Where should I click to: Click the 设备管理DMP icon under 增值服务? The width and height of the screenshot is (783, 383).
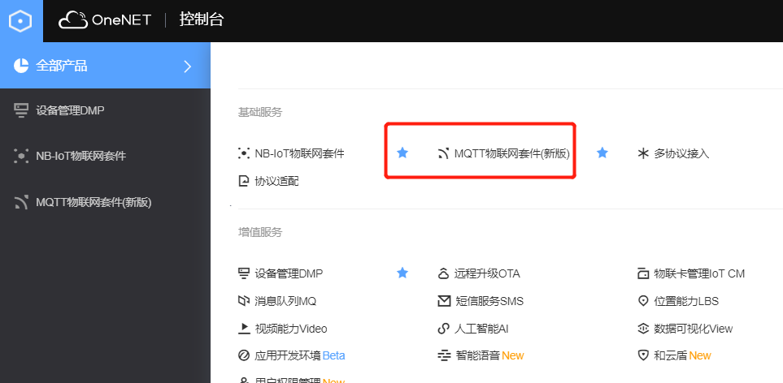click(x=244, y=273)
